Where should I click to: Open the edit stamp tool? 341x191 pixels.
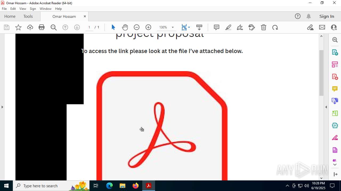point(252,27)
